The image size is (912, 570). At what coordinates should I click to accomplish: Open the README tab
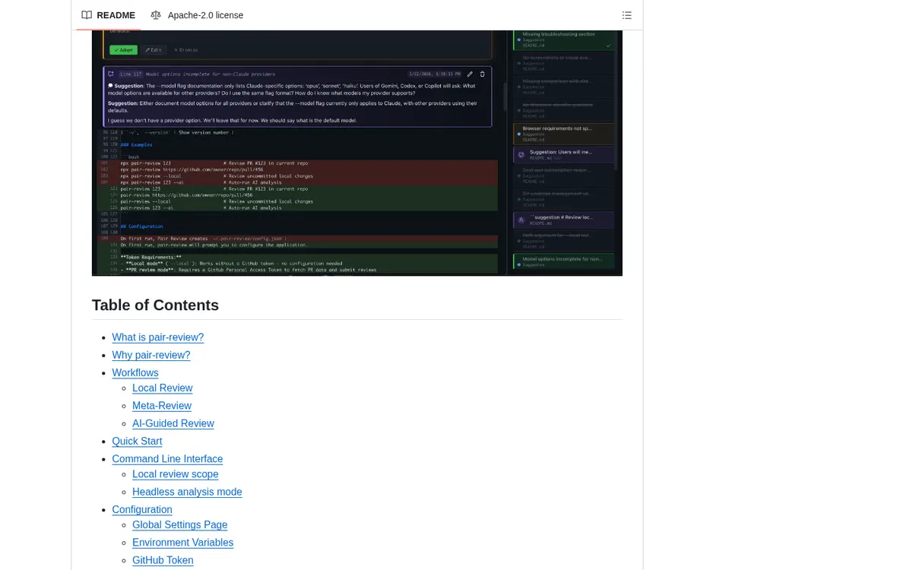click(x=109, y=15)
